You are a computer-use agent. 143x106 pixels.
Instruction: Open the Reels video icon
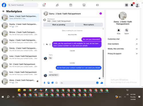pyautogui.click(x=71, y=5)
